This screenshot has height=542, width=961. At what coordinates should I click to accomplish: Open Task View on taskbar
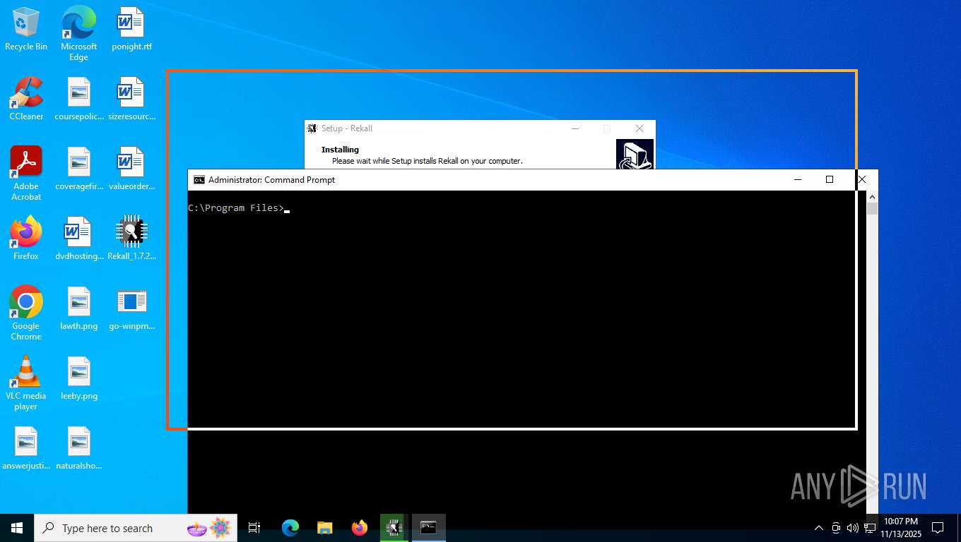(x=254, y=528)
